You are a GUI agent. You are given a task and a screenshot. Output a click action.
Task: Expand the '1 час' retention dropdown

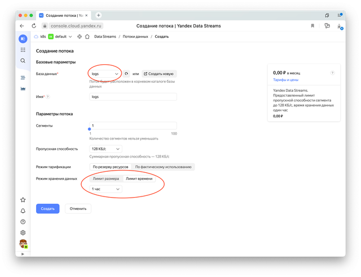pos(105,190)
